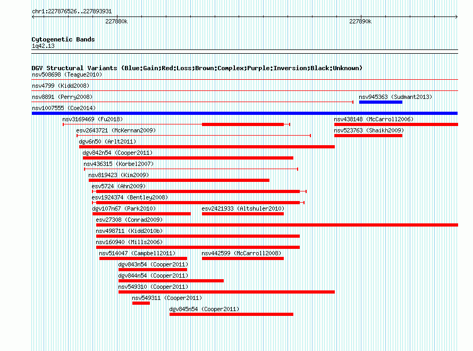The height and width of the screenshot is (351, 473).
Task: Select the esv5724 (Ahn2009) red bar
Action: tap(198, 191)
